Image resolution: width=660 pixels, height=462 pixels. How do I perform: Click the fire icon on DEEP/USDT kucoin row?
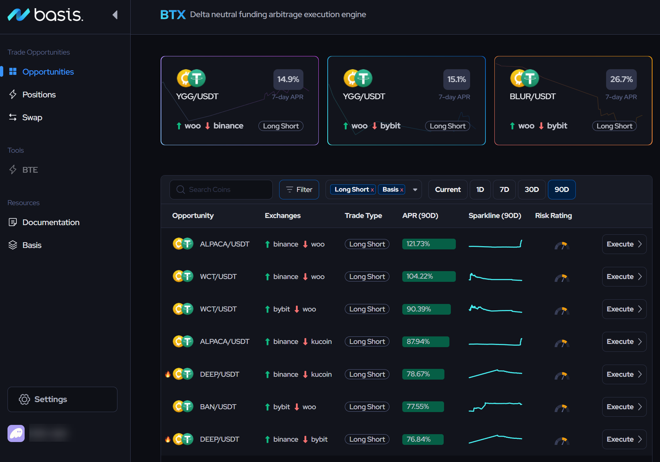click(x=168, y=374)
